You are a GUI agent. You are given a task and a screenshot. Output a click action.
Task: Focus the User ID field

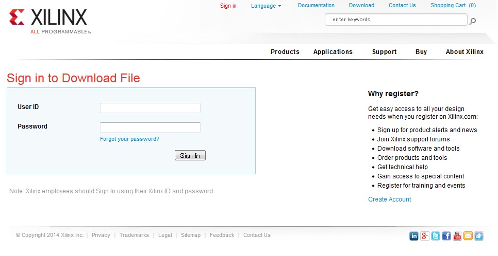(x=150, y=108)
